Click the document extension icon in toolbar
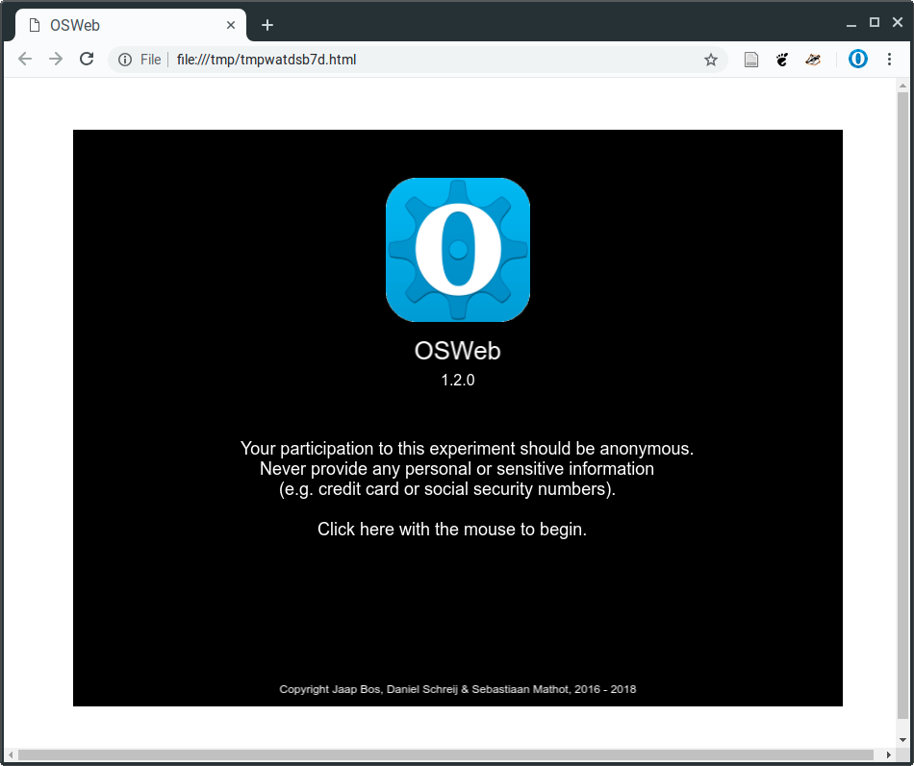Screen dimensions: 914x766 click(751, 60)
